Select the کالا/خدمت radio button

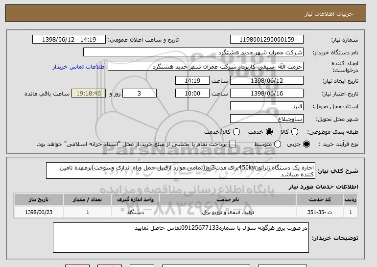pyautogui.click(x=236, y=132)
